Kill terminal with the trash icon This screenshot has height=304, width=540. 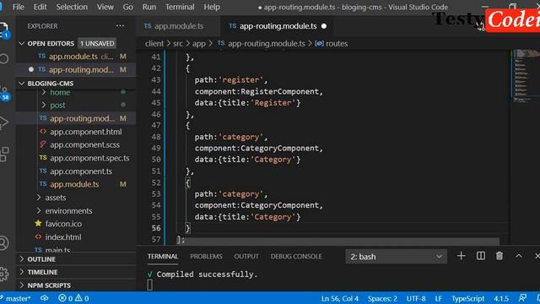tap(499, 256)
